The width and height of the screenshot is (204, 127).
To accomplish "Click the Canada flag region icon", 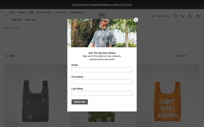I will pos(153,16).
